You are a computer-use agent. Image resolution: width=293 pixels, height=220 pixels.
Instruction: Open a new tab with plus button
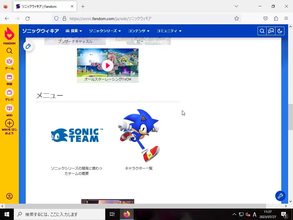pos(83,7)
